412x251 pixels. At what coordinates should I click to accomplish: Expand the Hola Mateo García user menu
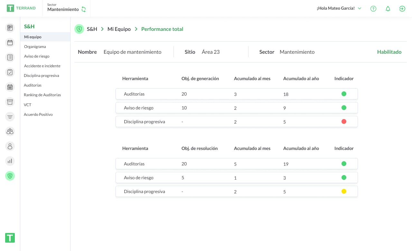[x=339, y=8]
